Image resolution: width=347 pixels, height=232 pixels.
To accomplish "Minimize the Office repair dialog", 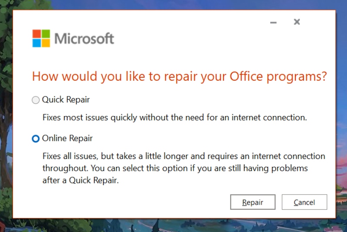I will click(273, 22).
